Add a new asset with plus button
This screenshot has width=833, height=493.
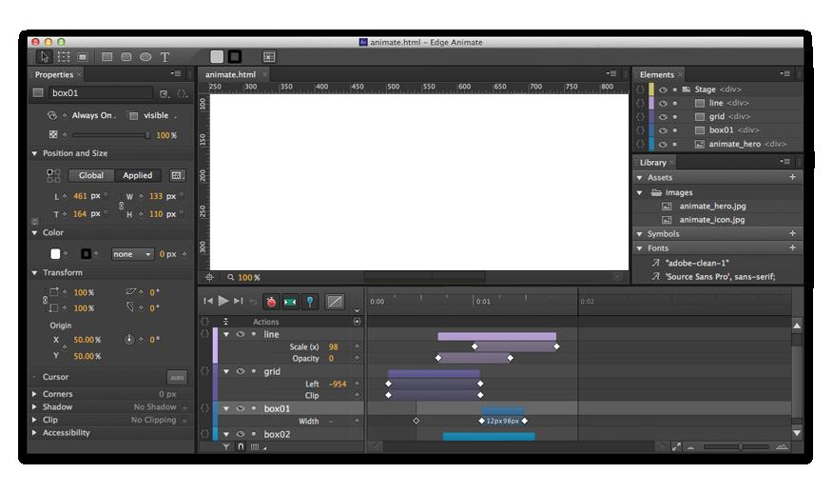pos(793,177)
